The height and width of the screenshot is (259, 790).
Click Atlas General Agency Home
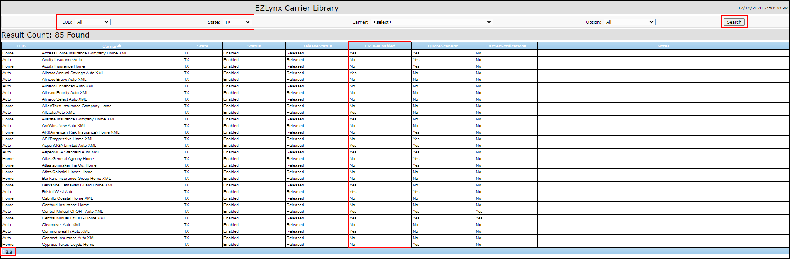(68, 159)
